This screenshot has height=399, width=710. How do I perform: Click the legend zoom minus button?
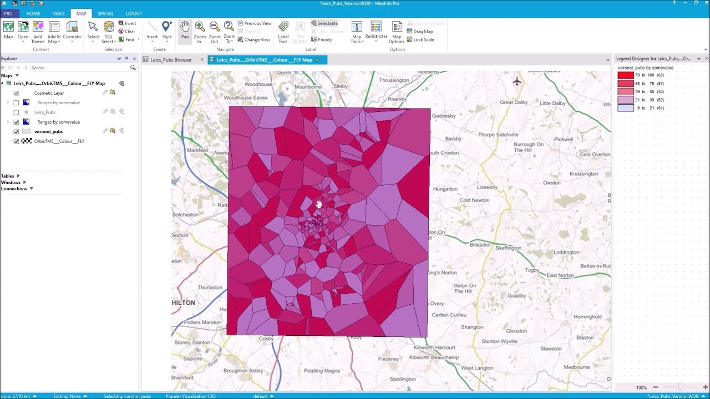pyautogui.click(x=656, y=387)
